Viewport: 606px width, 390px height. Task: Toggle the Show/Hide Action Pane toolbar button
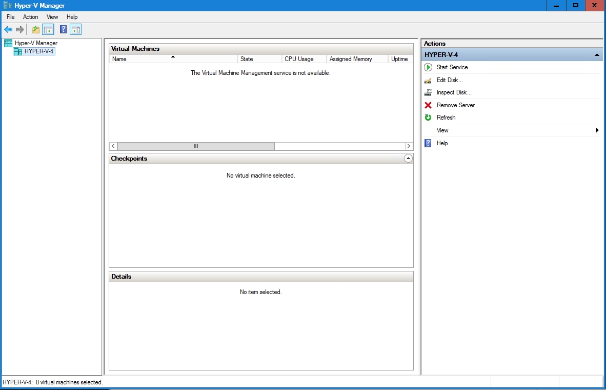point(76,29)
